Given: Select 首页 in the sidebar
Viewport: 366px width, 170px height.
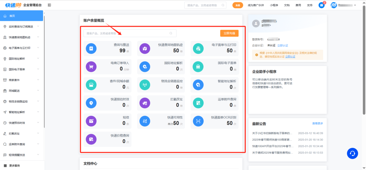Looking at the screenshot, I should click(21, 16).
